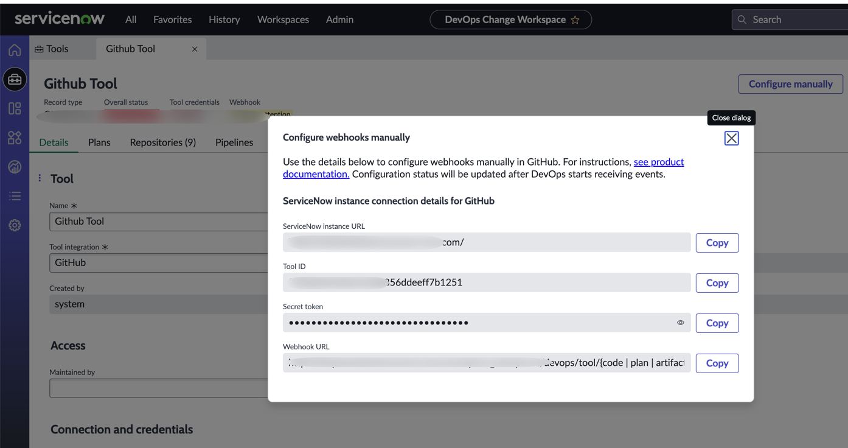Open the Admin menu
The height and width of the screenshot is (448, 848).
tap(339, 19)
